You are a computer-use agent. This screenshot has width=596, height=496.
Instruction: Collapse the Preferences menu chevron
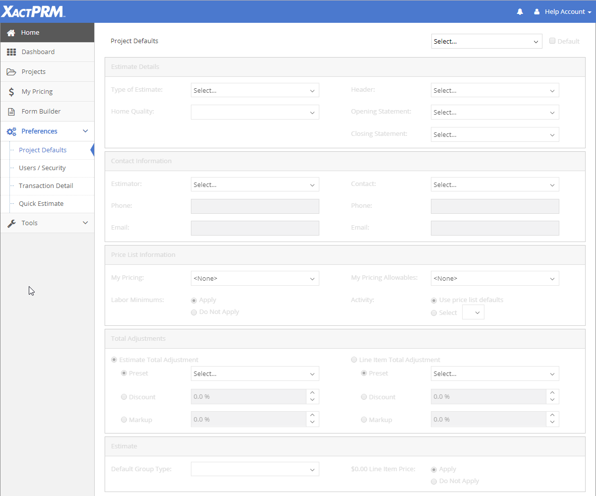(x=85, y=131)
